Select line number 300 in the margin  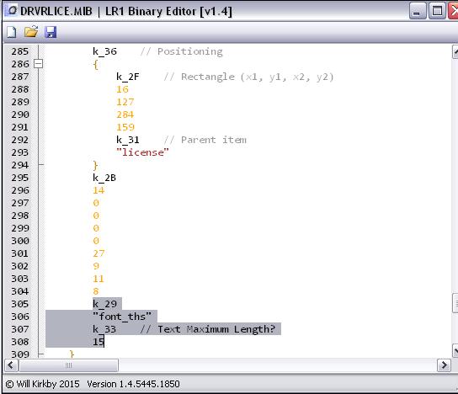20,241
